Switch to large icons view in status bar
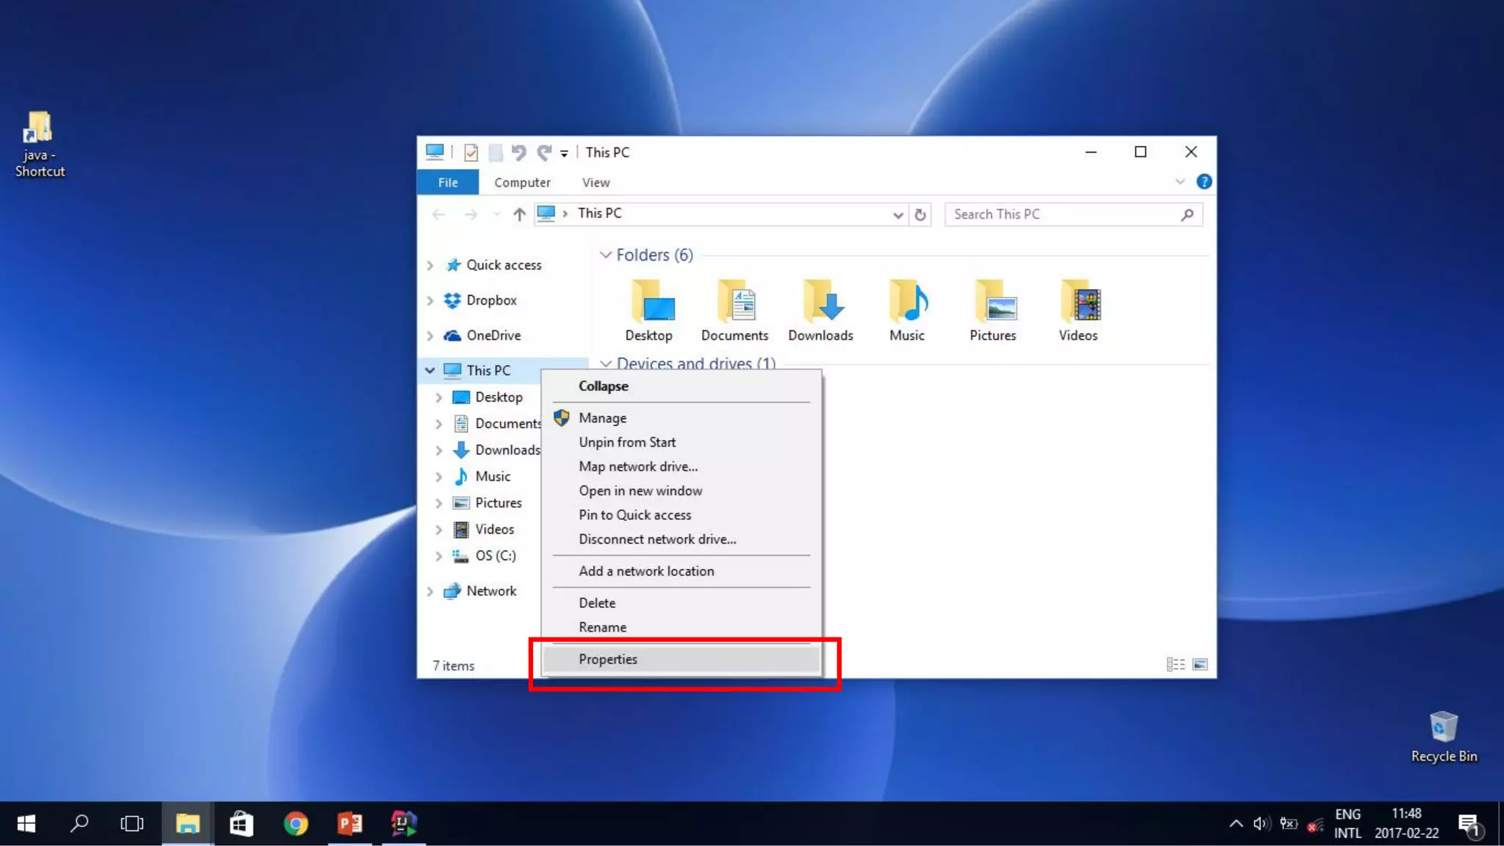The image size is (1504, 846). pos(1200,665)
